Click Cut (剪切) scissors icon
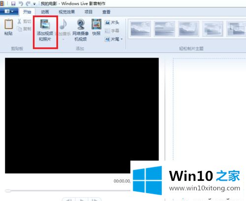The image size is (246, 201). (19, 21)
